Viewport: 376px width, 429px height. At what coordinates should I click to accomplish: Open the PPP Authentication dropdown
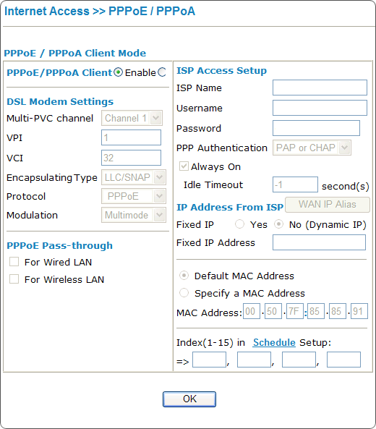tap(312, 148)
